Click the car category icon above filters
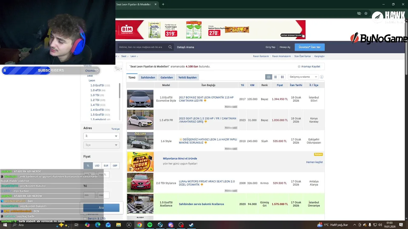The image size is (408, 229). [x=118, y=69]
